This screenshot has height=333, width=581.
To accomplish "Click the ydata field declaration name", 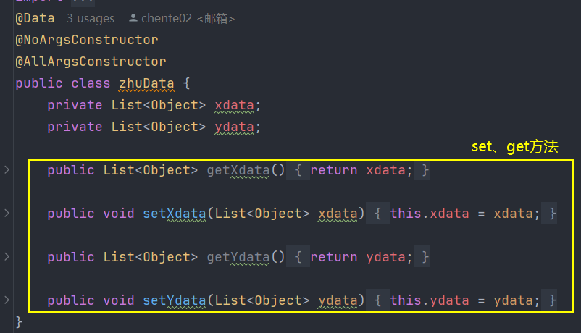I will tap(234, 127).
